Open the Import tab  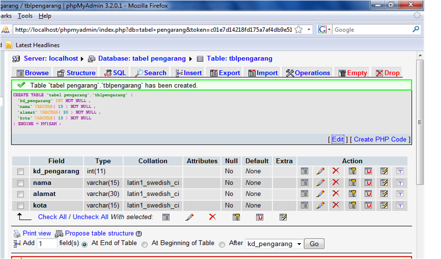pyautogui.click(x=263, y=73)
